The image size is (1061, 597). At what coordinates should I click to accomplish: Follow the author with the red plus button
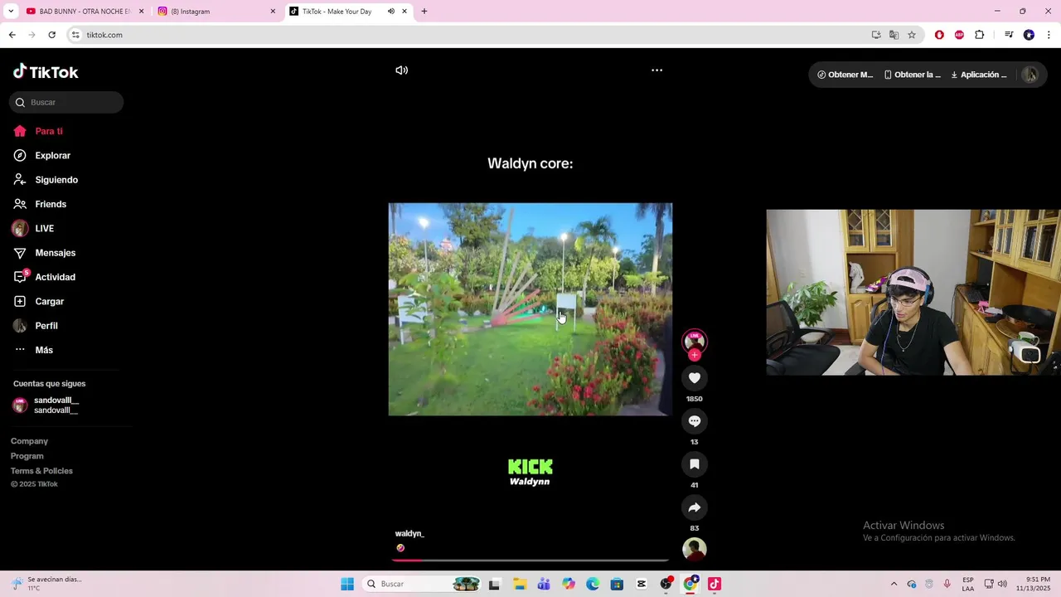[695, 355]
